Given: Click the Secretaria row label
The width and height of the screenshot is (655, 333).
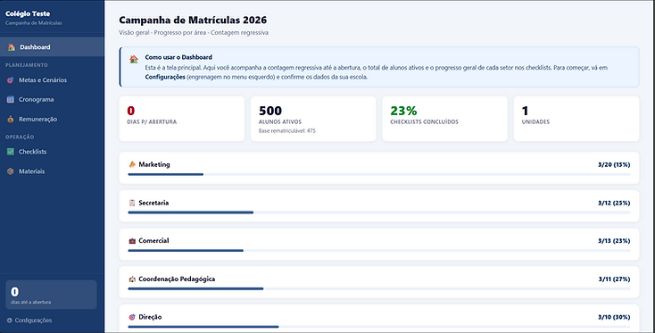Looking at the screenshot, I should point(153,203).
